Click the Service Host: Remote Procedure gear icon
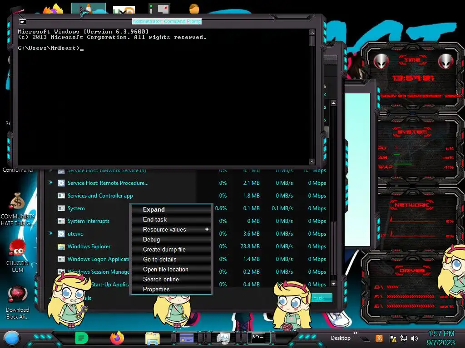 [61, 183]
